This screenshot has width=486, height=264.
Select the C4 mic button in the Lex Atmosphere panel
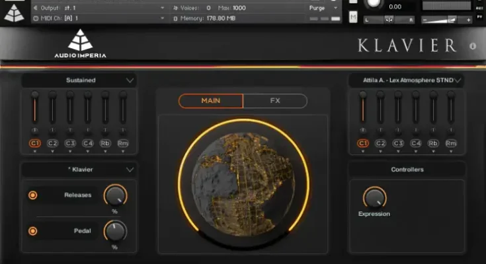415,143
